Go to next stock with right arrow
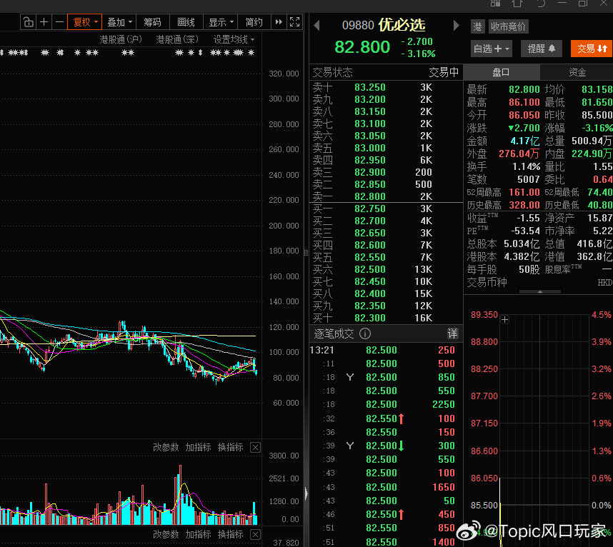The image size is (613, 547). (x=456, y=26)
